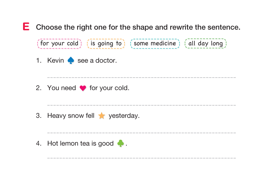Select the "for your cold" phrase box

click(59, 44)
